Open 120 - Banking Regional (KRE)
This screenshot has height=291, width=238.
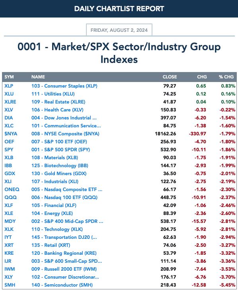(64, 253)
